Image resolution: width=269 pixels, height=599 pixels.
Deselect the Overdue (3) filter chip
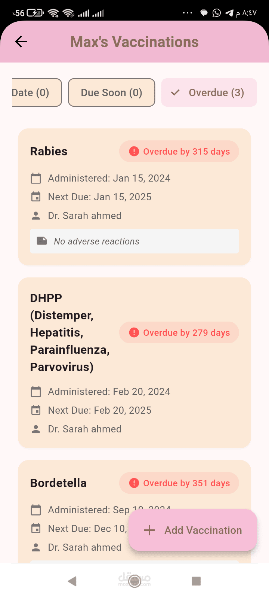pos(209,92)
